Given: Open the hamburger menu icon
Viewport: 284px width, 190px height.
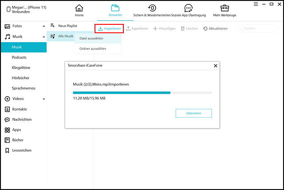Looking at the screenshot, I should pos(256,4).
